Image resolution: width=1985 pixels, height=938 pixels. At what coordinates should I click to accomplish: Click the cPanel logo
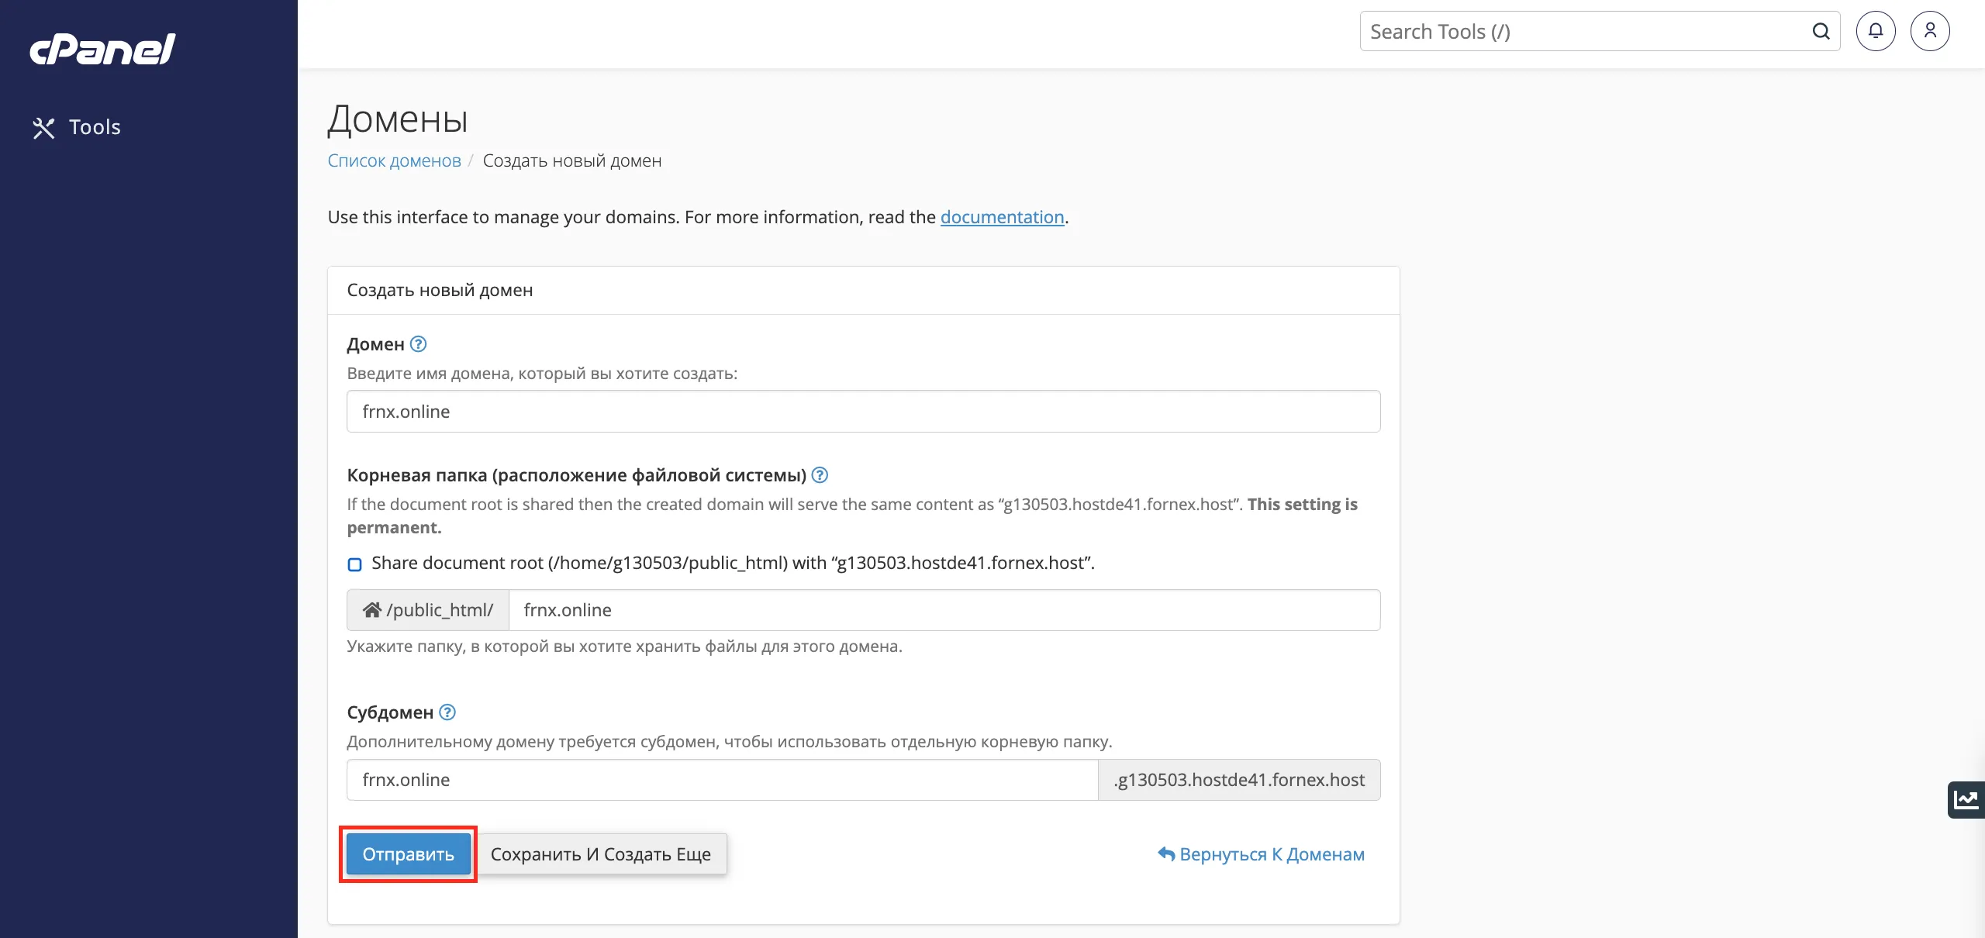coord(102,49)
